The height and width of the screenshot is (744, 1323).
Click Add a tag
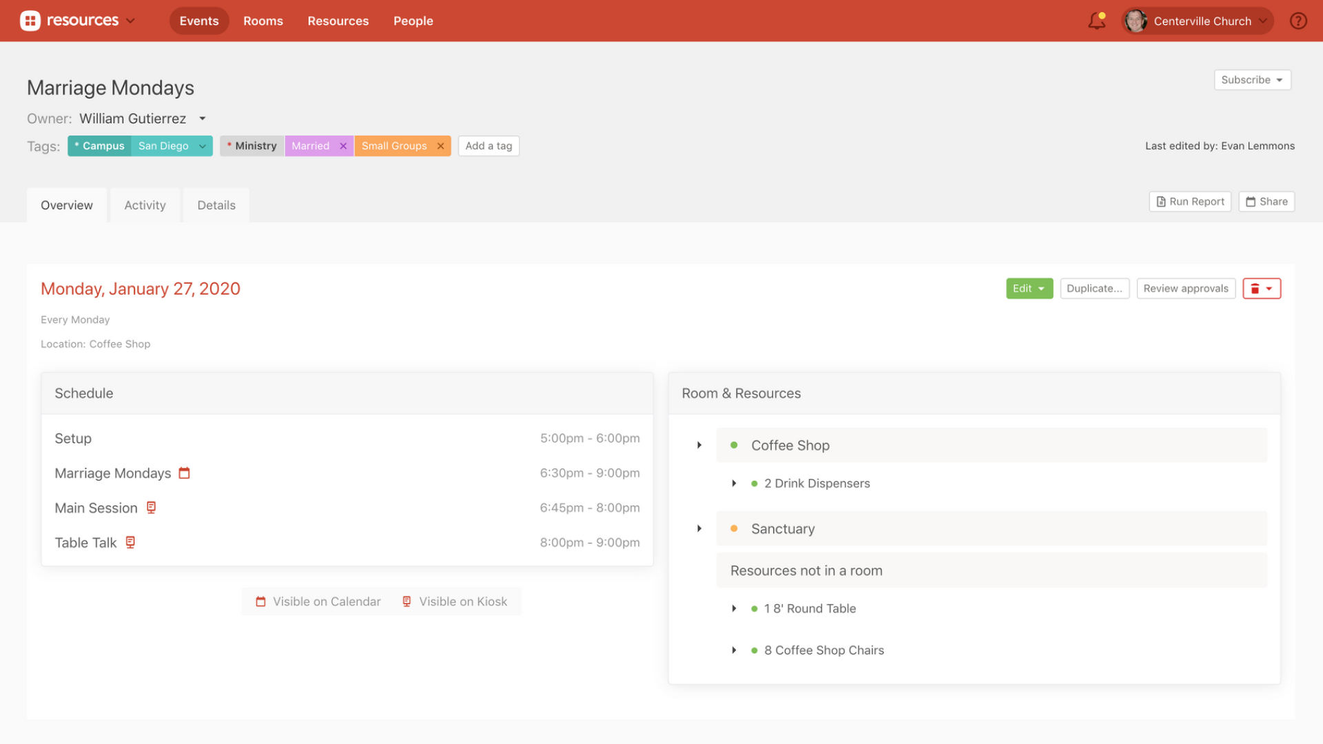coord(489,145)
